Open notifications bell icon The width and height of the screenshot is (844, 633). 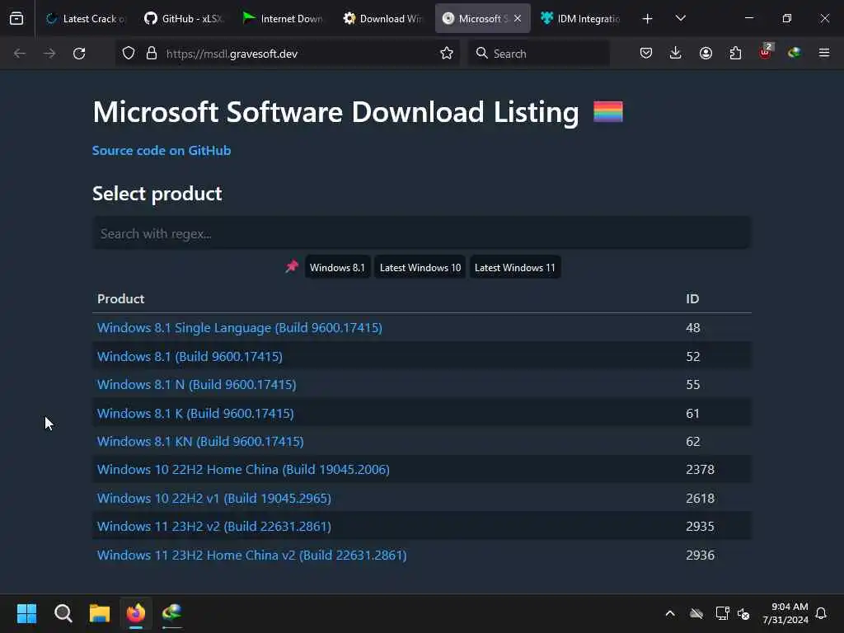(821, 613)
